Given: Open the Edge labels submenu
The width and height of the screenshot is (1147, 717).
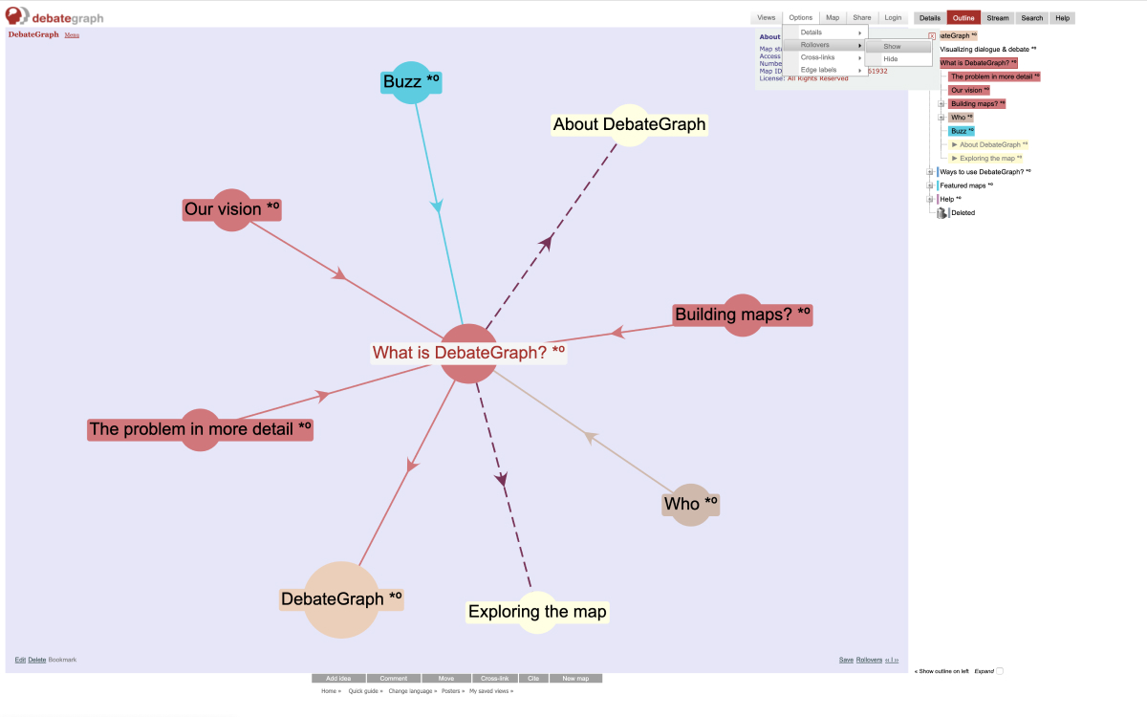Looking at the screenshot, I should coord(823,70).
